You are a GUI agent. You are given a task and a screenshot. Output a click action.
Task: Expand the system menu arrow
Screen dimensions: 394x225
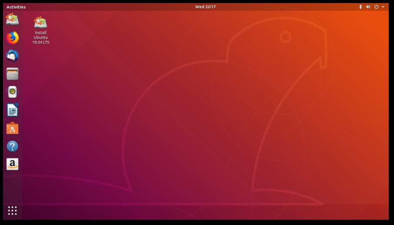pos(383,7)
